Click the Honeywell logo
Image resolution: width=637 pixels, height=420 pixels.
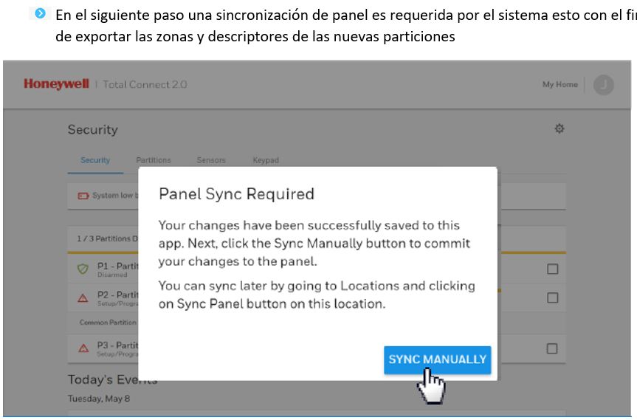click(57, 84)
